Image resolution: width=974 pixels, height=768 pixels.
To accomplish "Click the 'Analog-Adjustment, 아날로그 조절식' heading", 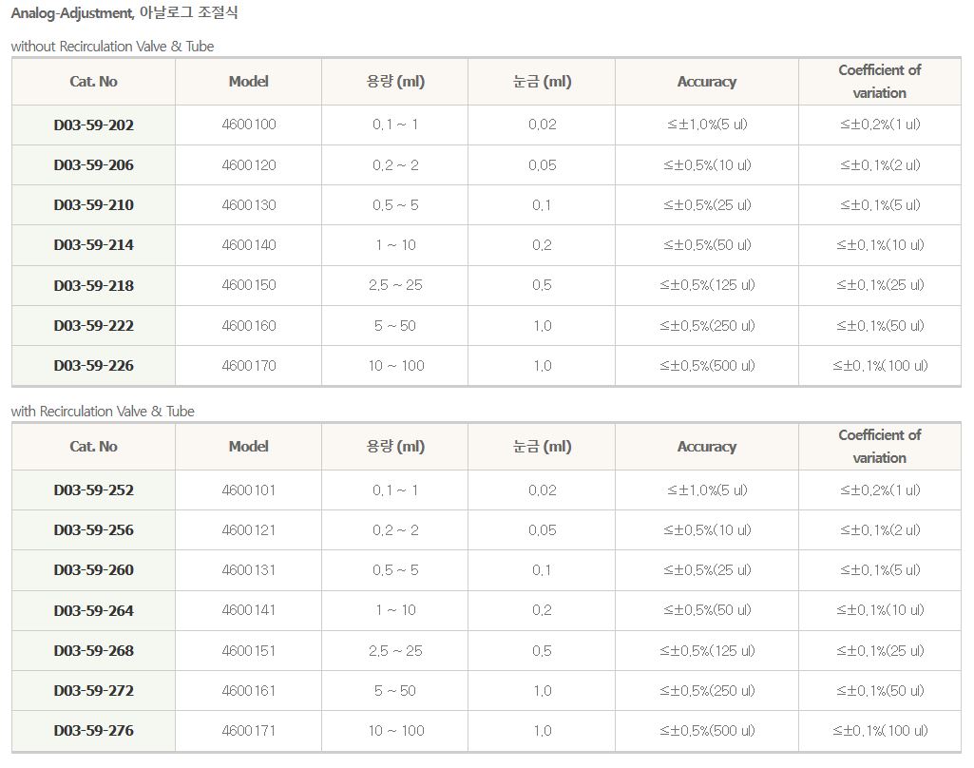I will click(124, 13).
